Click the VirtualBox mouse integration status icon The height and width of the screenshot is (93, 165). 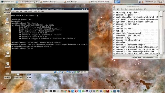[75, 72]
